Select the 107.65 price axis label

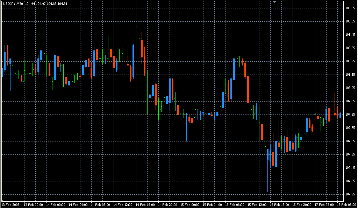pos(350,141)
